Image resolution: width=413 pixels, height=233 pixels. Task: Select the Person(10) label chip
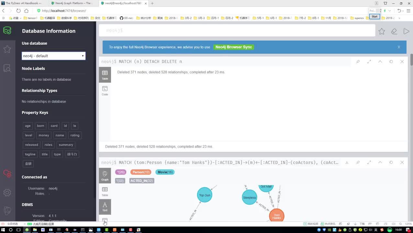(x=141, y=172)
